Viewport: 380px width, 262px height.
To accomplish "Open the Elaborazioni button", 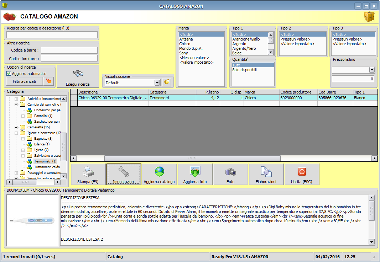I will pyautogui.click(x=266, y=175).
